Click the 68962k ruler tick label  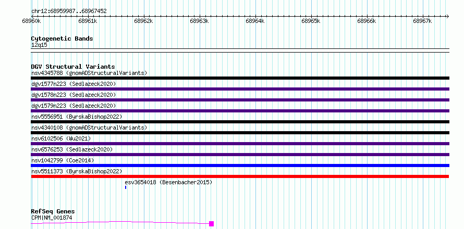click(x=143, y=21)
